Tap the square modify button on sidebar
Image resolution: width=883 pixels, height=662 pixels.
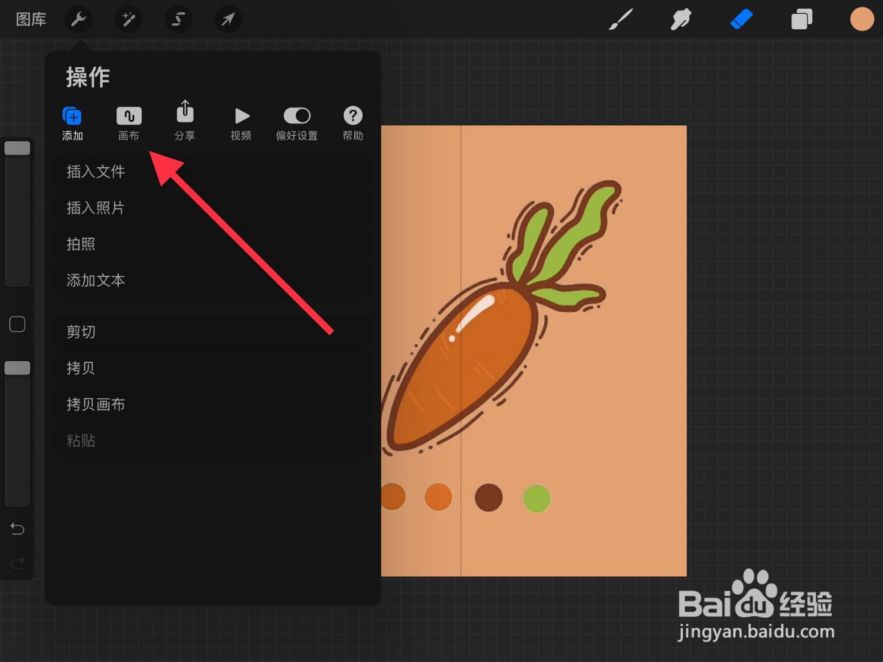(x=17, y=324)
